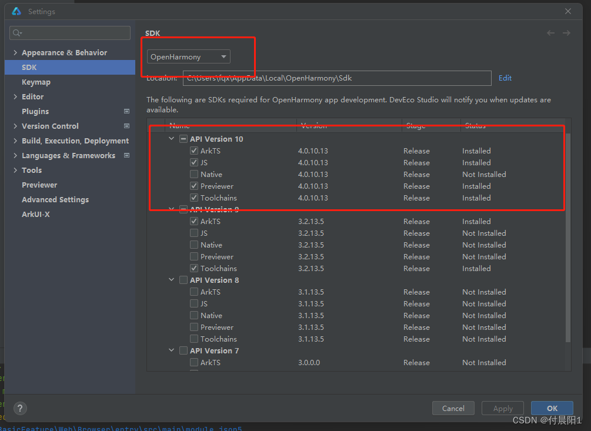Image resolution: width=591 pixels, height=431 pixels.
Task: Uncheck Previewer 4.0.10.13 checkbox
Action: [193, 186]
